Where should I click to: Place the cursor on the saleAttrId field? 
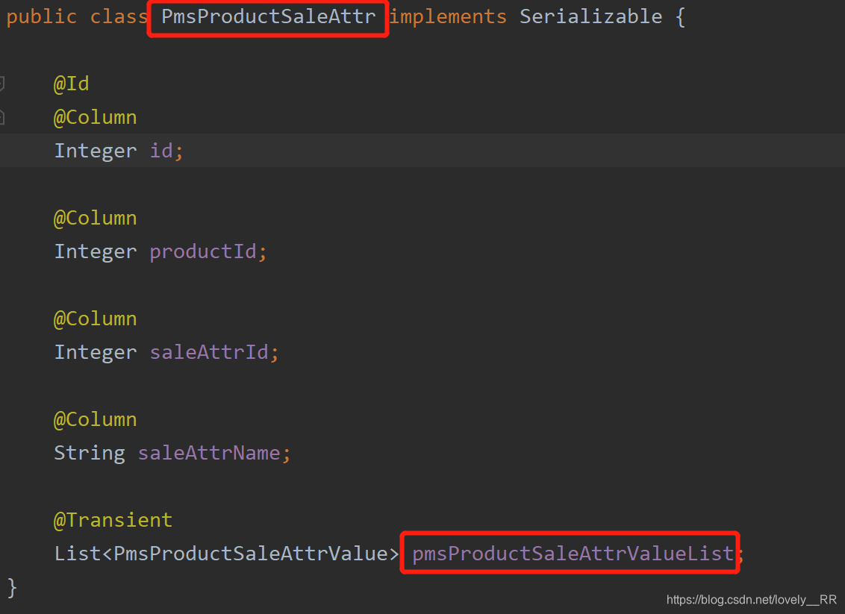pyautogui.click(x=209, y=352)
